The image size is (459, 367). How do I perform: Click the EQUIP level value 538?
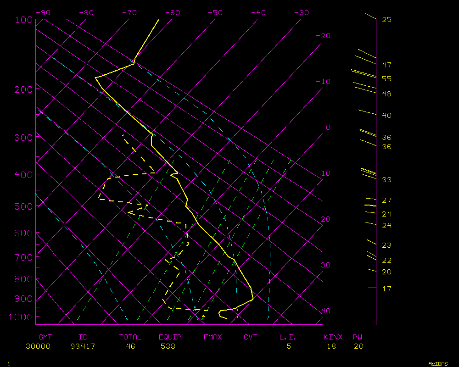(168, 346)
